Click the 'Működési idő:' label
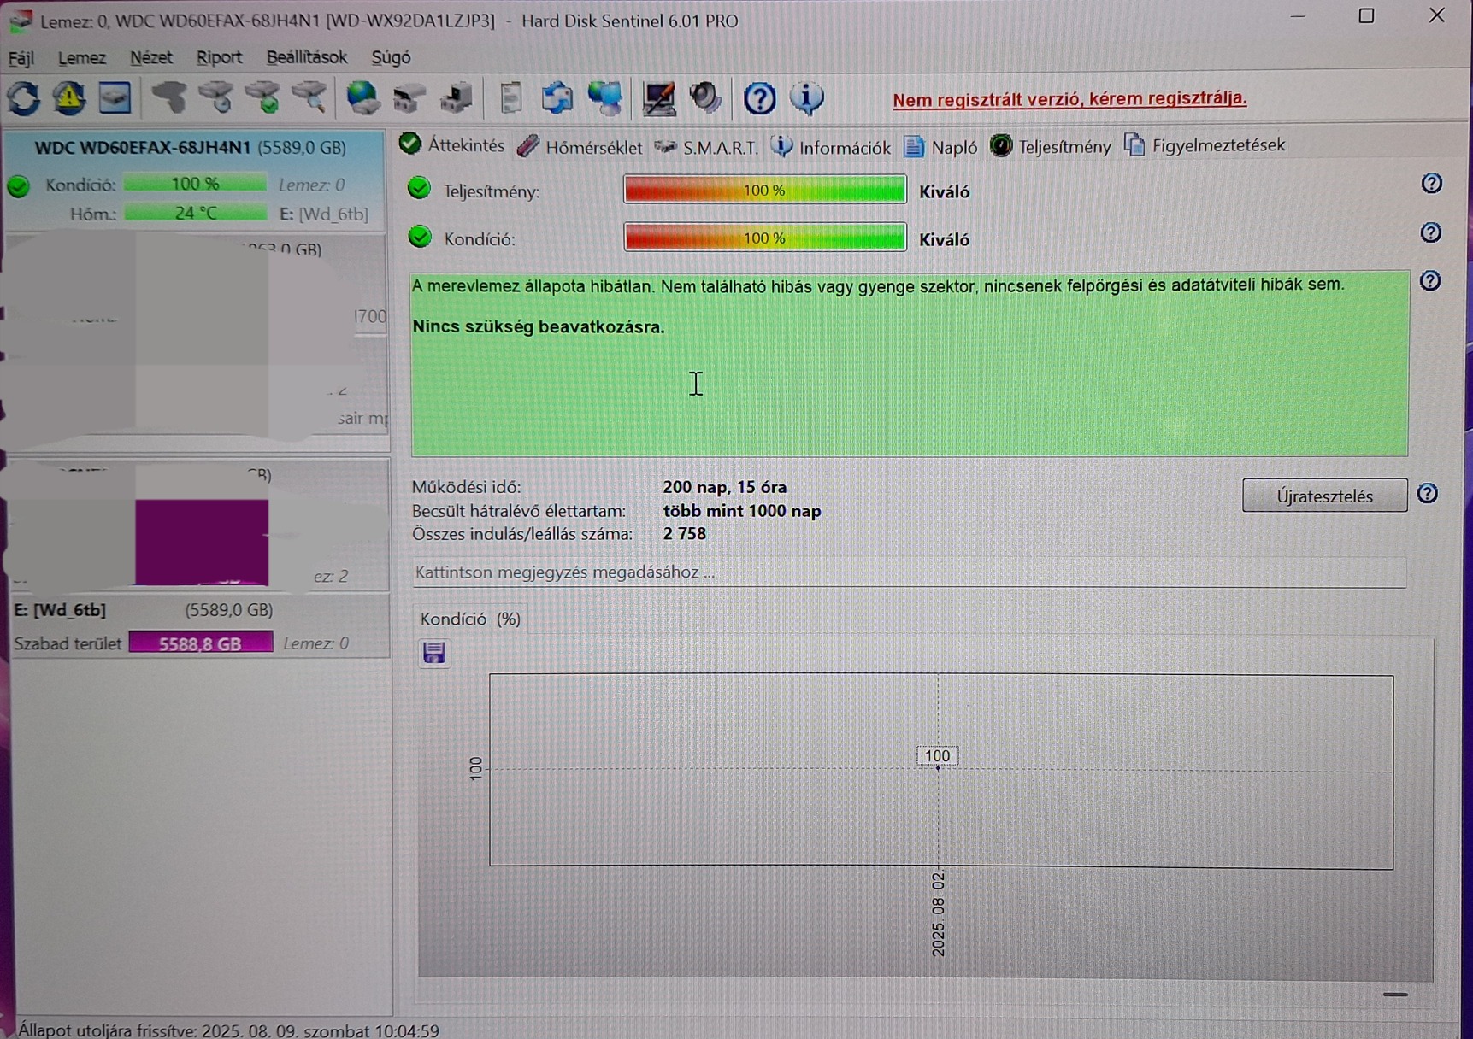The image size is (1473, 1039). click(466, 487)
